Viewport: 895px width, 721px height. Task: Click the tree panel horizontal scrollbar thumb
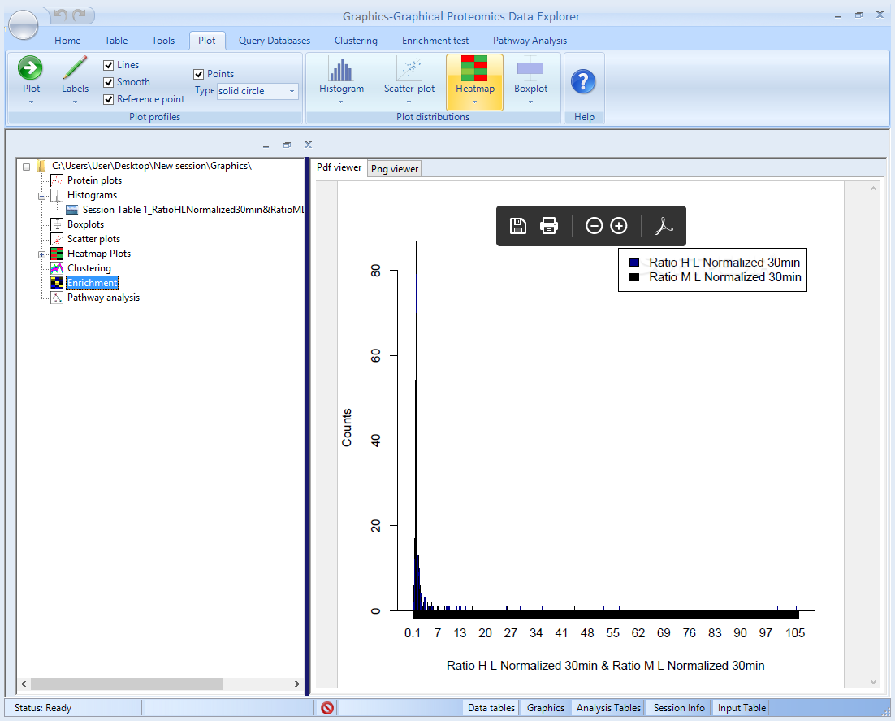click(127, 684)
